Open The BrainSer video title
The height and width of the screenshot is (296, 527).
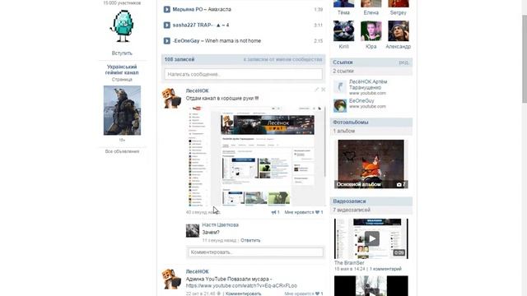tap(349, 263)
